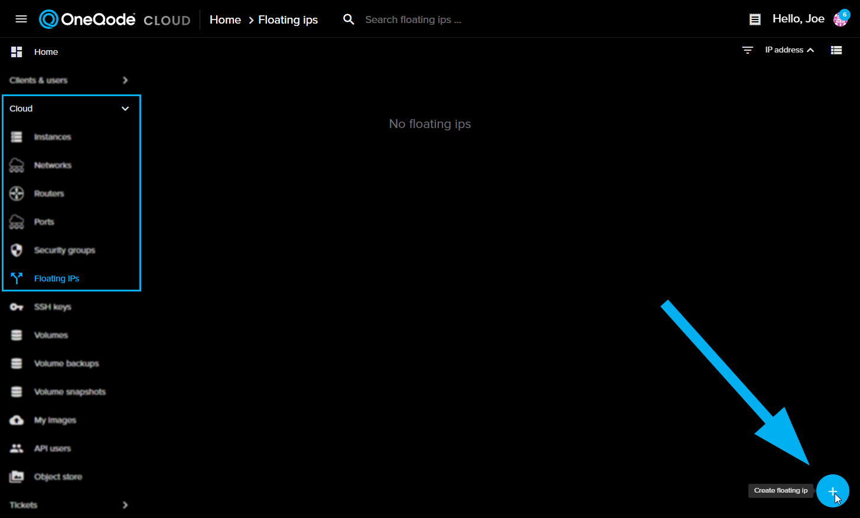Screen dimensions: 860x518
Task: Open My Images cloud upload icon
Action: point(16,419)
